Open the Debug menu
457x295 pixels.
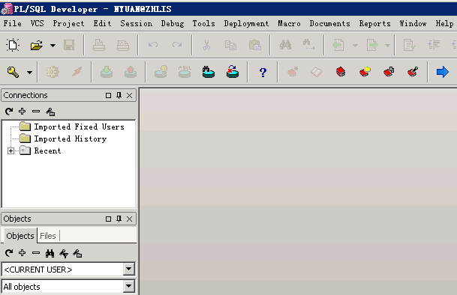173,23
